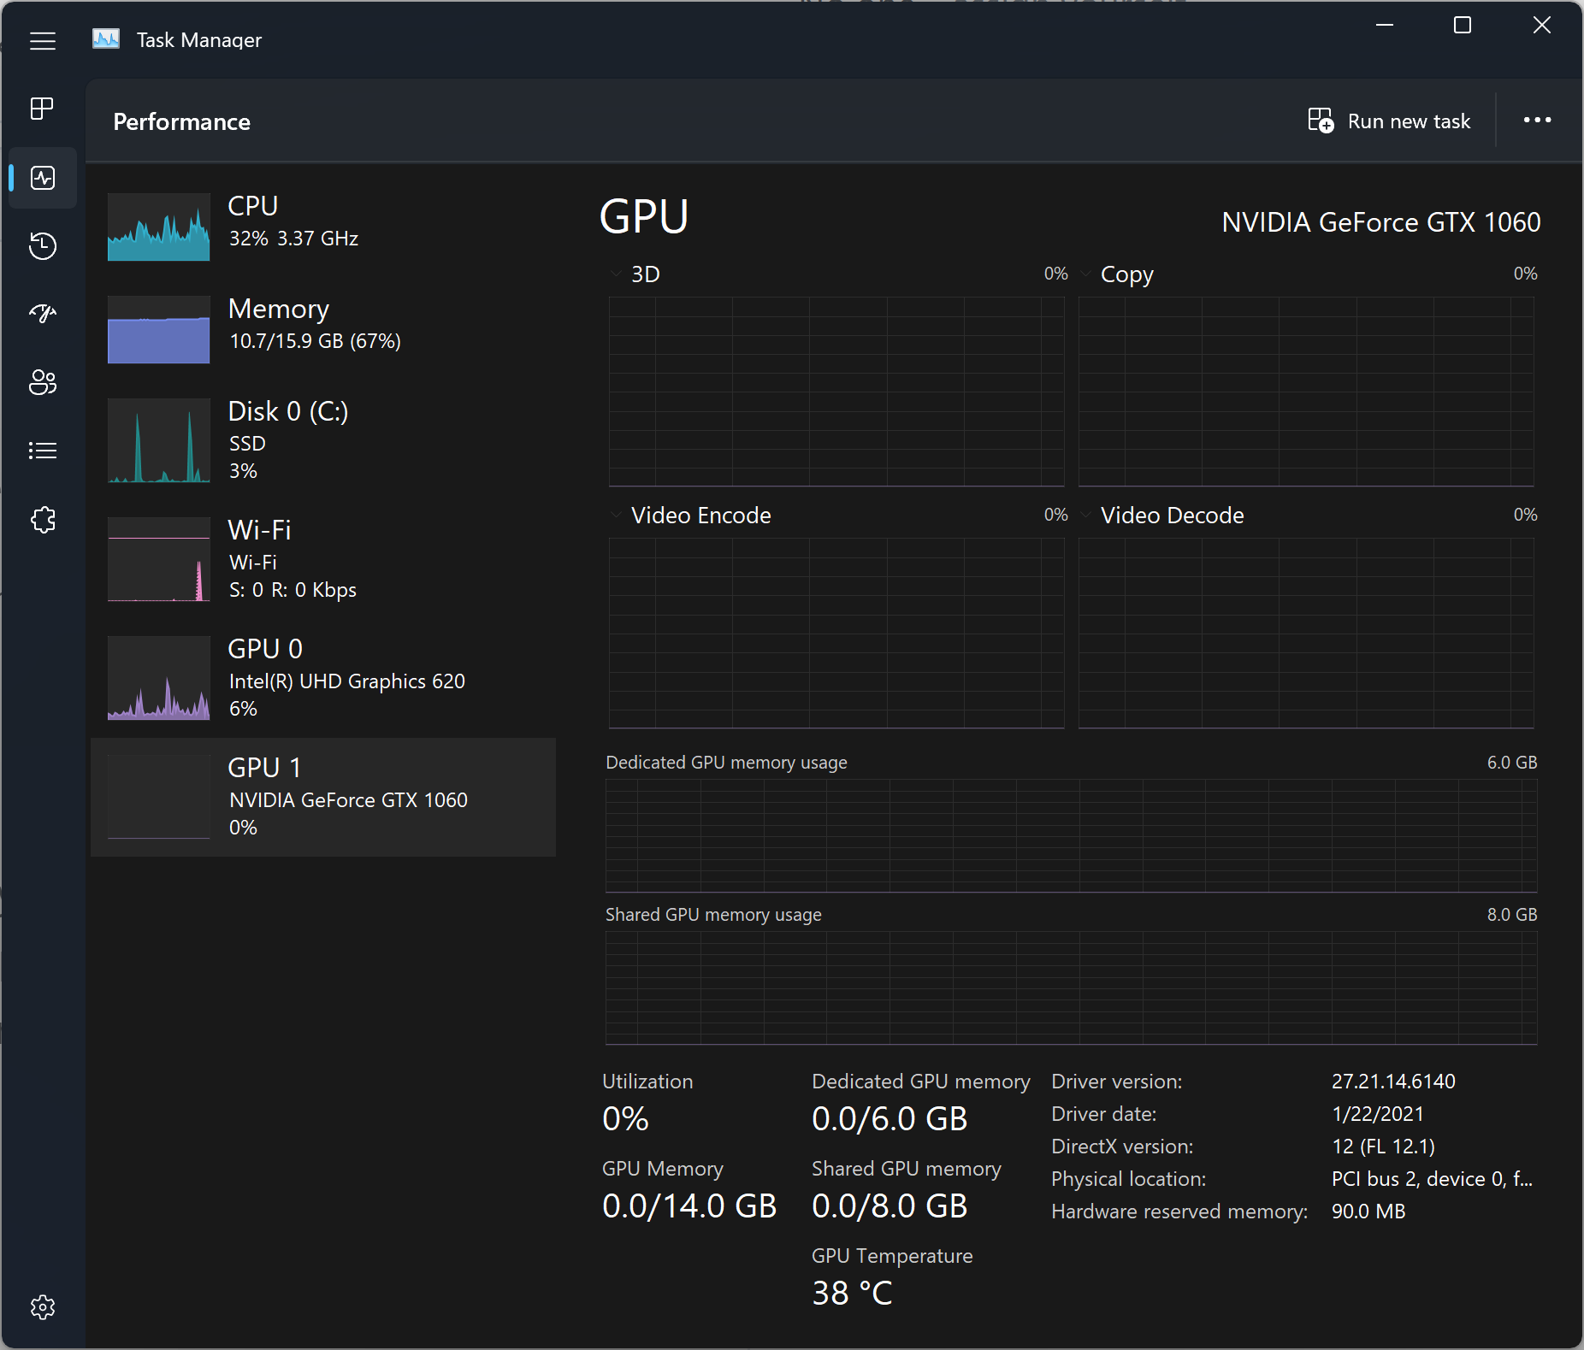Click the Wi-Fi usage graph thumbnail

(x=159, y=559)
